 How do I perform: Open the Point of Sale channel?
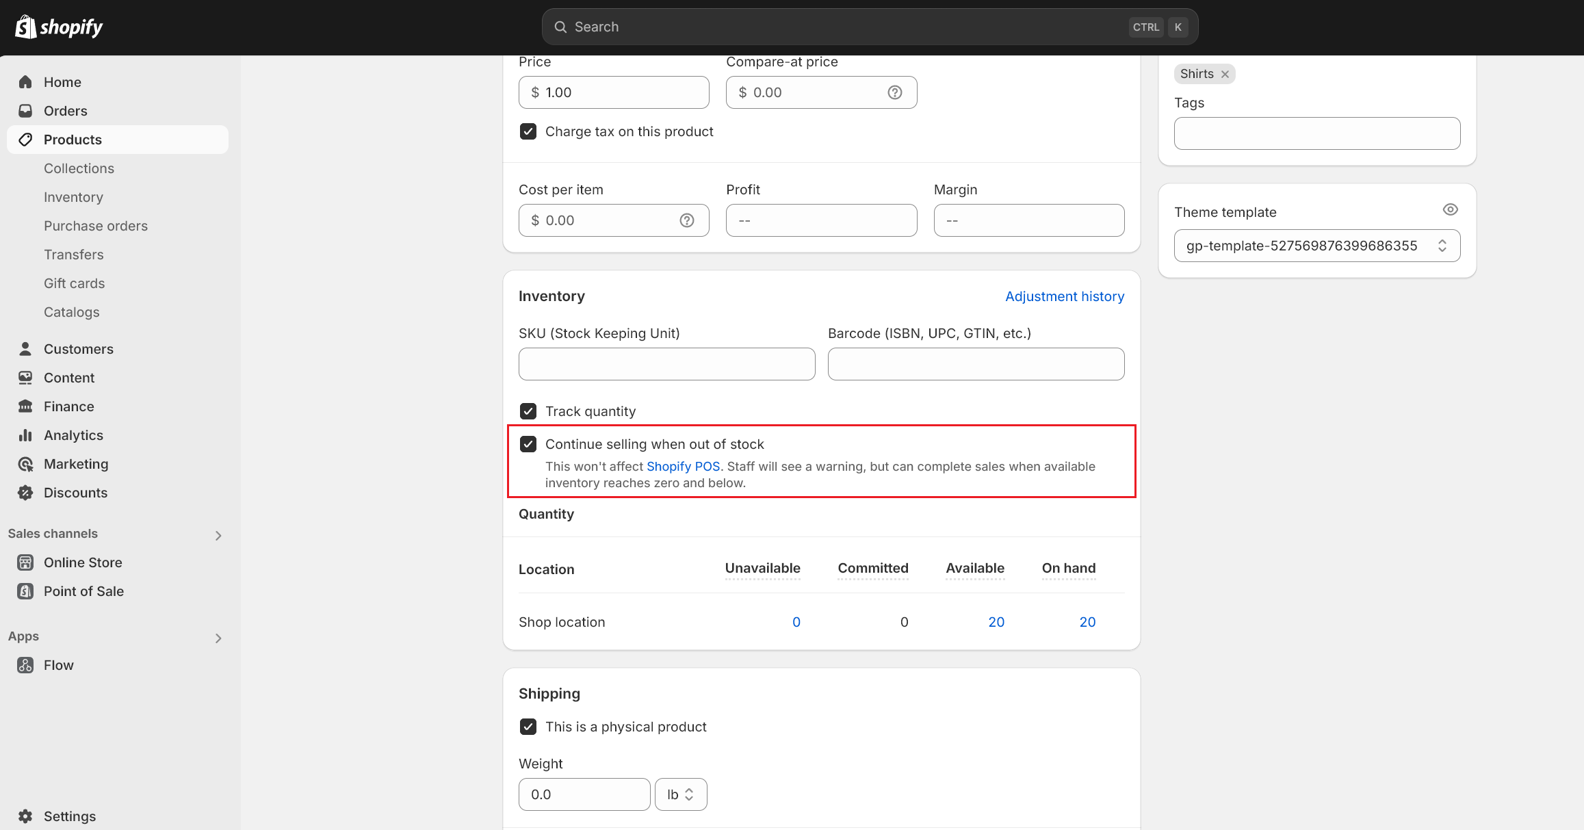(83, 591)
